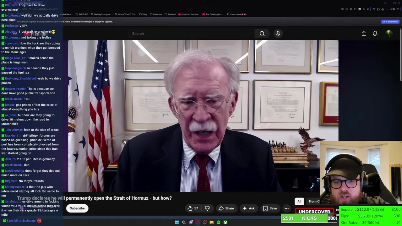Click chat username 'broodx'
402x226 pixels.
pos(10,105)
